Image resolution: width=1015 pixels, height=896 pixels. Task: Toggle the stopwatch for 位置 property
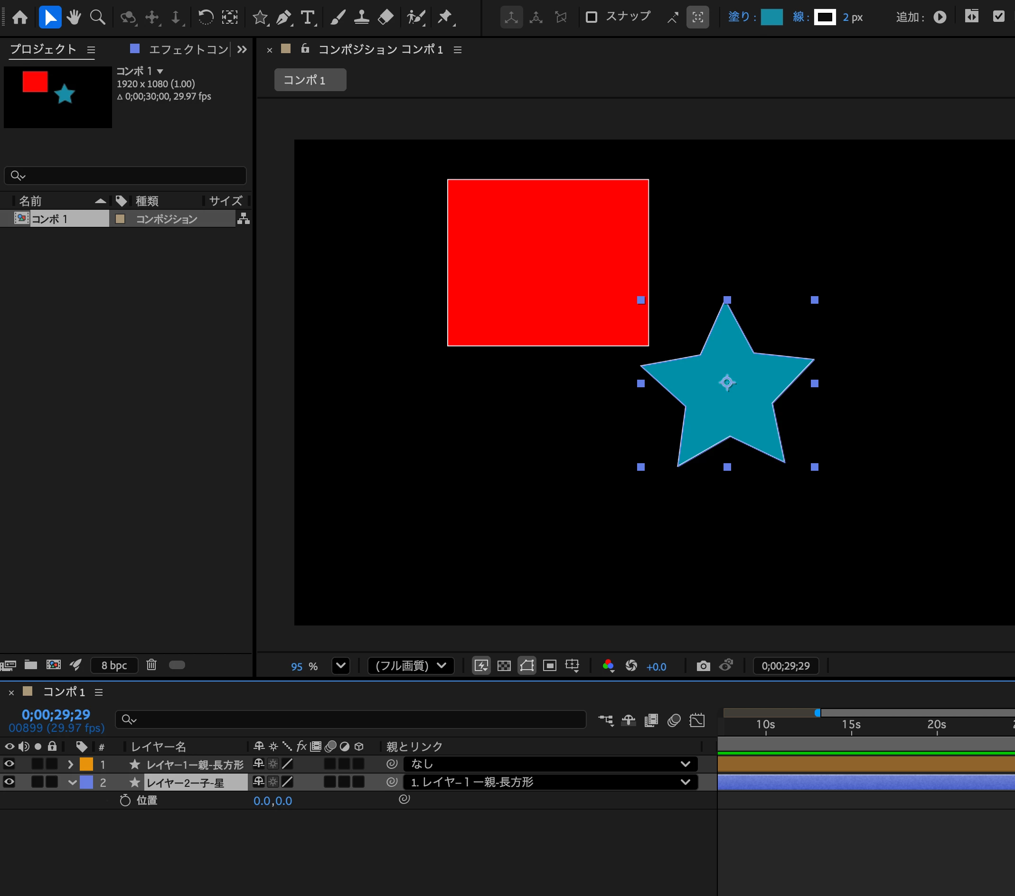click(x=125, y=800)
